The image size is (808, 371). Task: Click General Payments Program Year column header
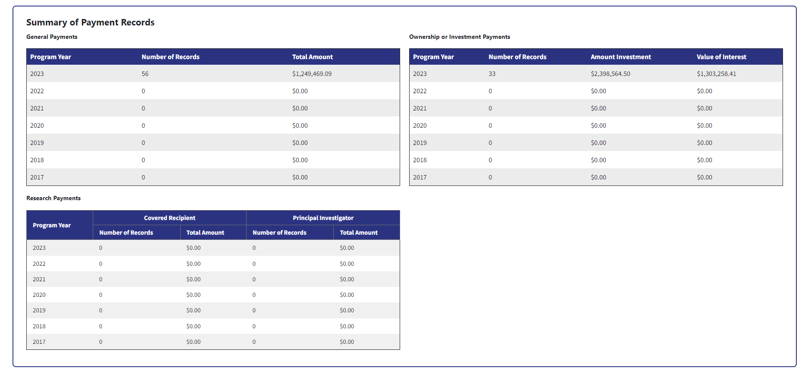coord(50,57)
